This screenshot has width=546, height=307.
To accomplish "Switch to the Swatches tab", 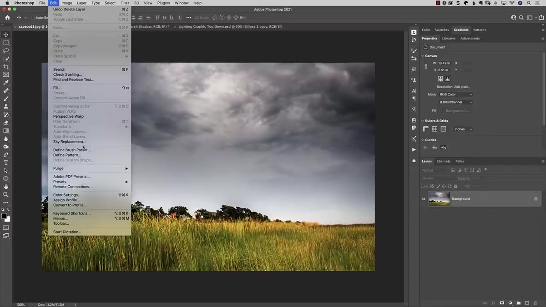I will pos(442,30).
